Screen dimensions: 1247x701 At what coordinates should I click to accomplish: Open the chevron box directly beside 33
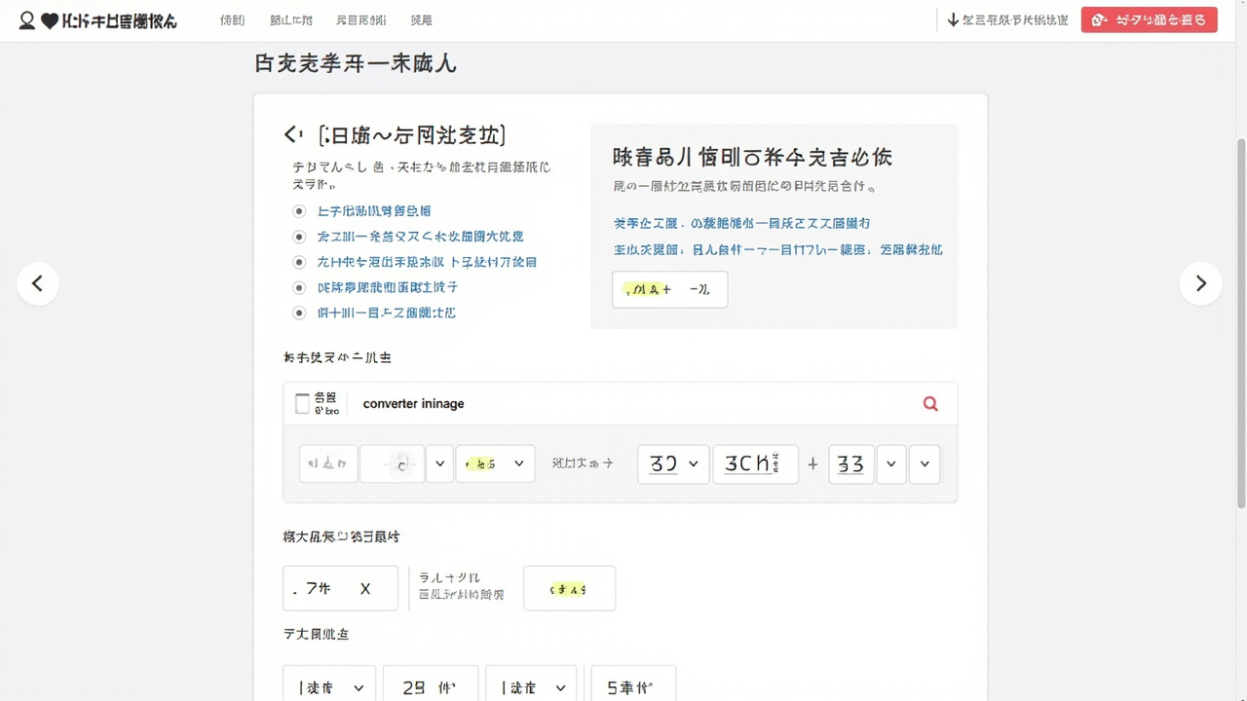(891, 464)
